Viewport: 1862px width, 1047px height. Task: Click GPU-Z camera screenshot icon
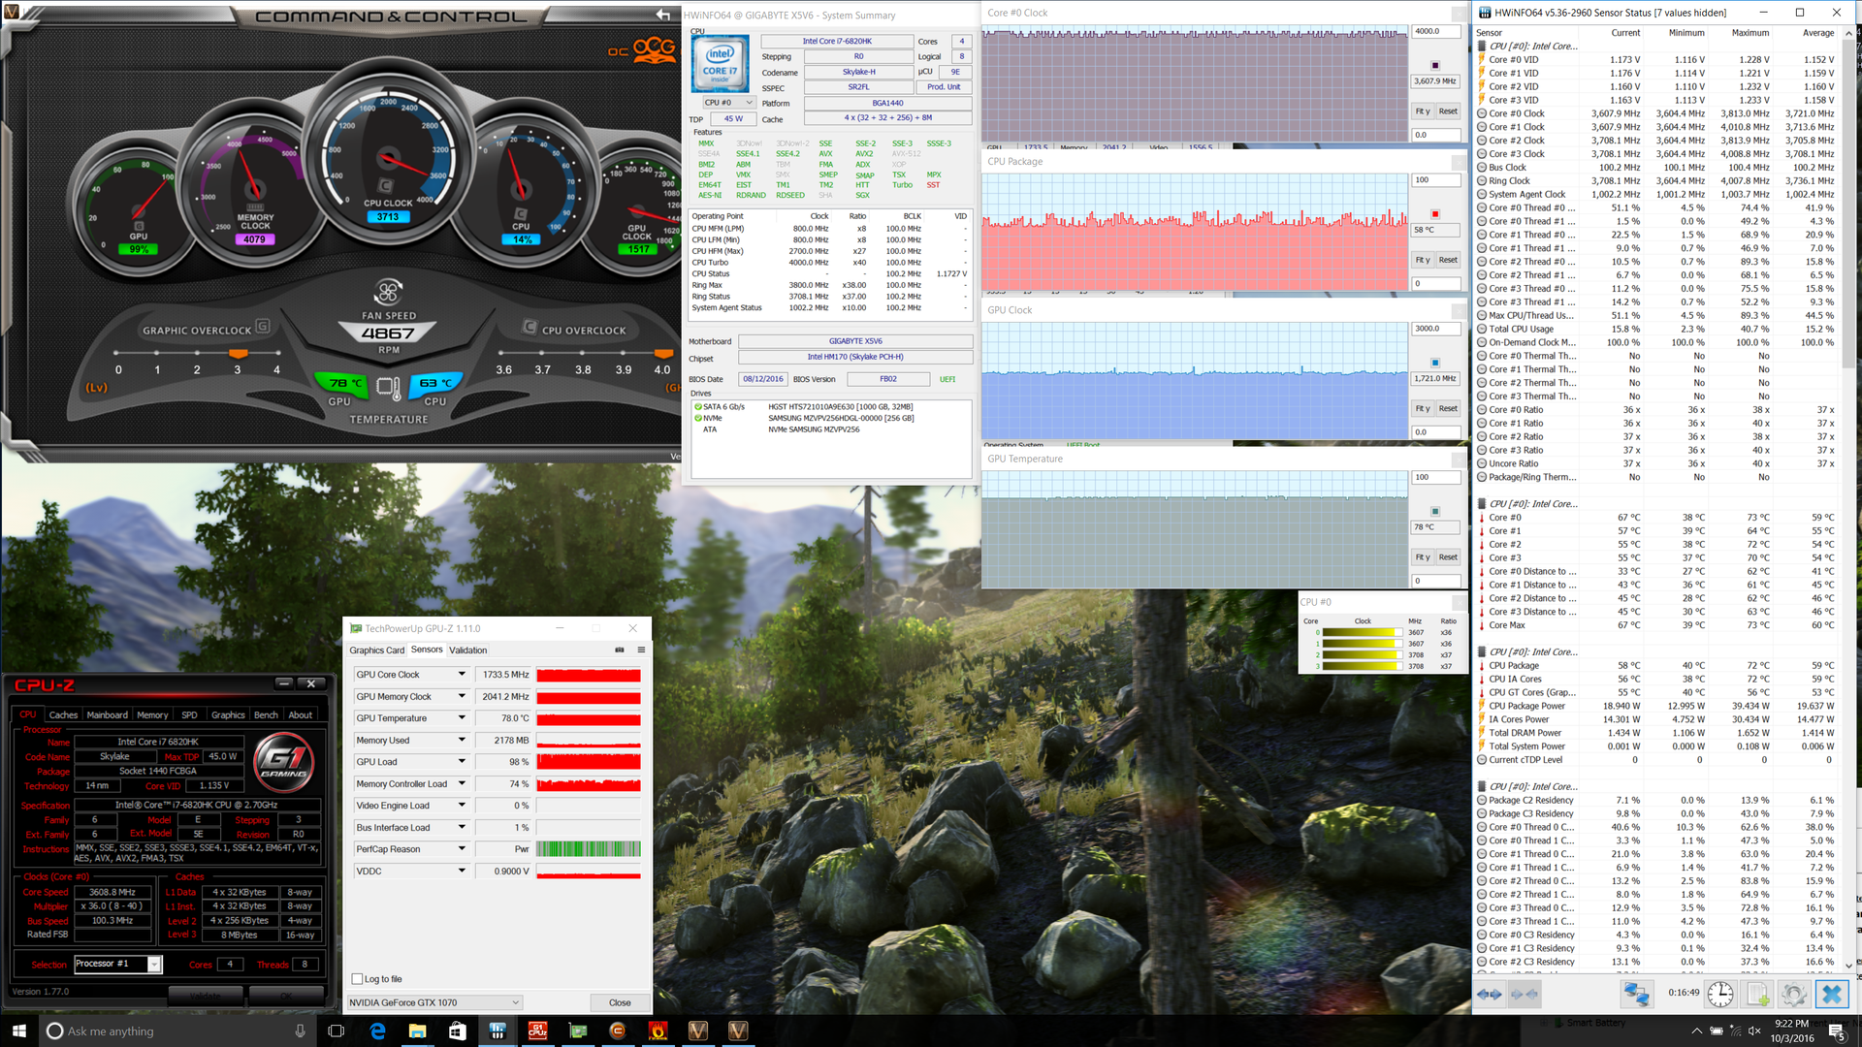tap(620, 650)
